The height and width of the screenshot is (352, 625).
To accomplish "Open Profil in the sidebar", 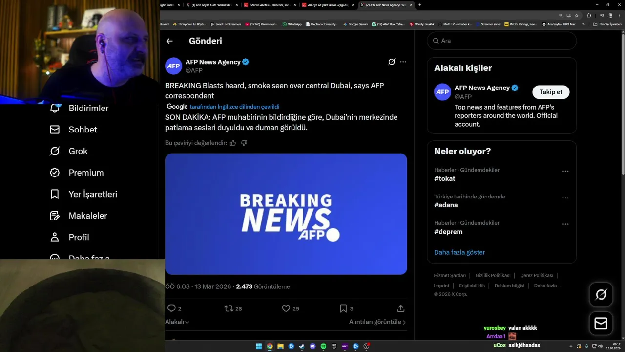I will pos(69,237).
